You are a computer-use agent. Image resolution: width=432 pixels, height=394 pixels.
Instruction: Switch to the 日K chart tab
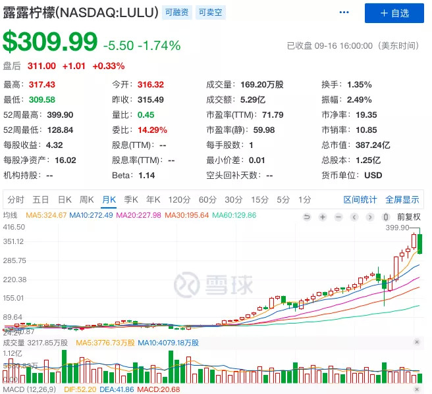[65, 199]
